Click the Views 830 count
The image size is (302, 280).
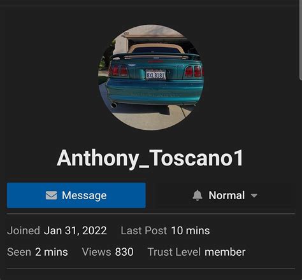click(x=124, y=252)
